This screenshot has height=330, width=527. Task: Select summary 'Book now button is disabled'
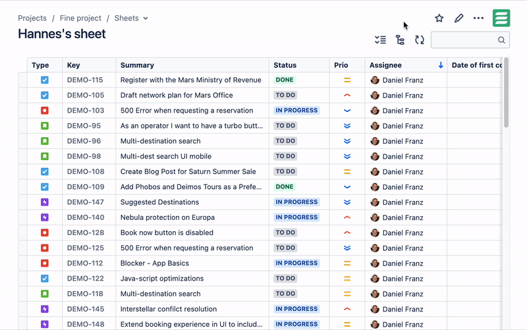(x=167, y=233)
